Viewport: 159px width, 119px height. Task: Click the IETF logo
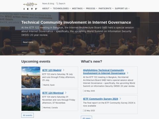click(30, 6)
